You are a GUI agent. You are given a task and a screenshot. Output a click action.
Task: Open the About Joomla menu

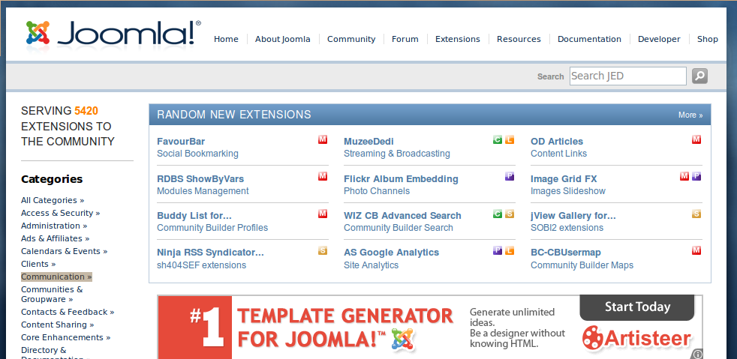click(282, 39)
